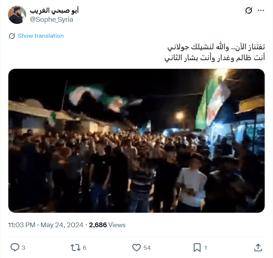Image resolution: width=273 pixels, height=258 pixels.
Task: Click the likes count 54
Action: coord(147,247)
